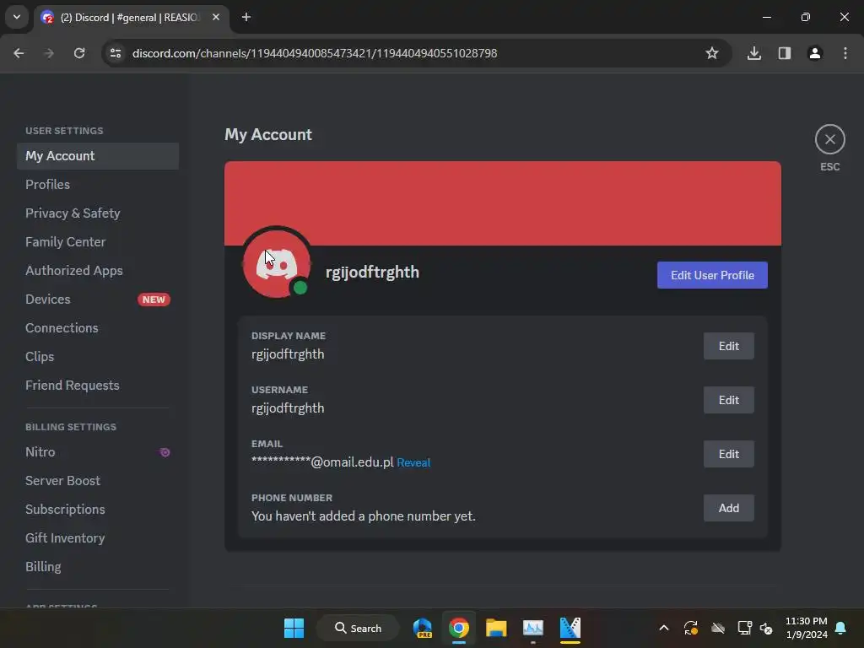Click the display network tray icon
The width and height of the screenshot is (864, 648).
[744, 628]
